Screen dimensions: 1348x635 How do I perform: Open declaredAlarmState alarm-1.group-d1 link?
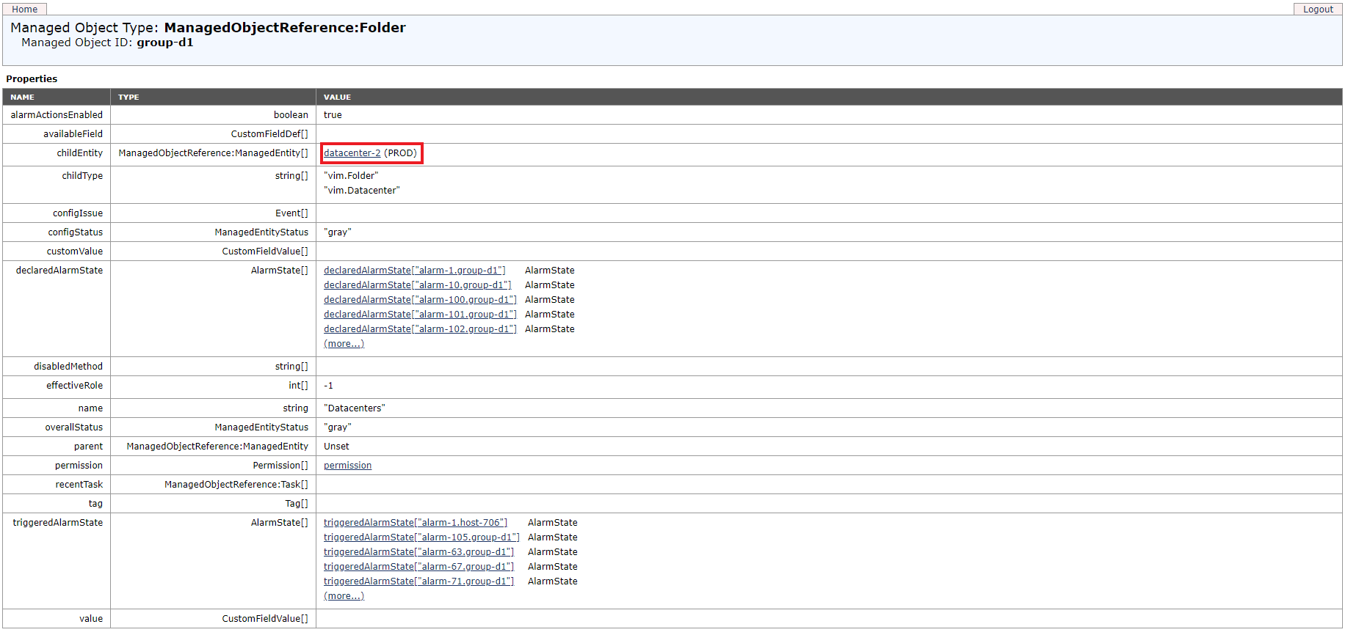[x=414, y=271]
